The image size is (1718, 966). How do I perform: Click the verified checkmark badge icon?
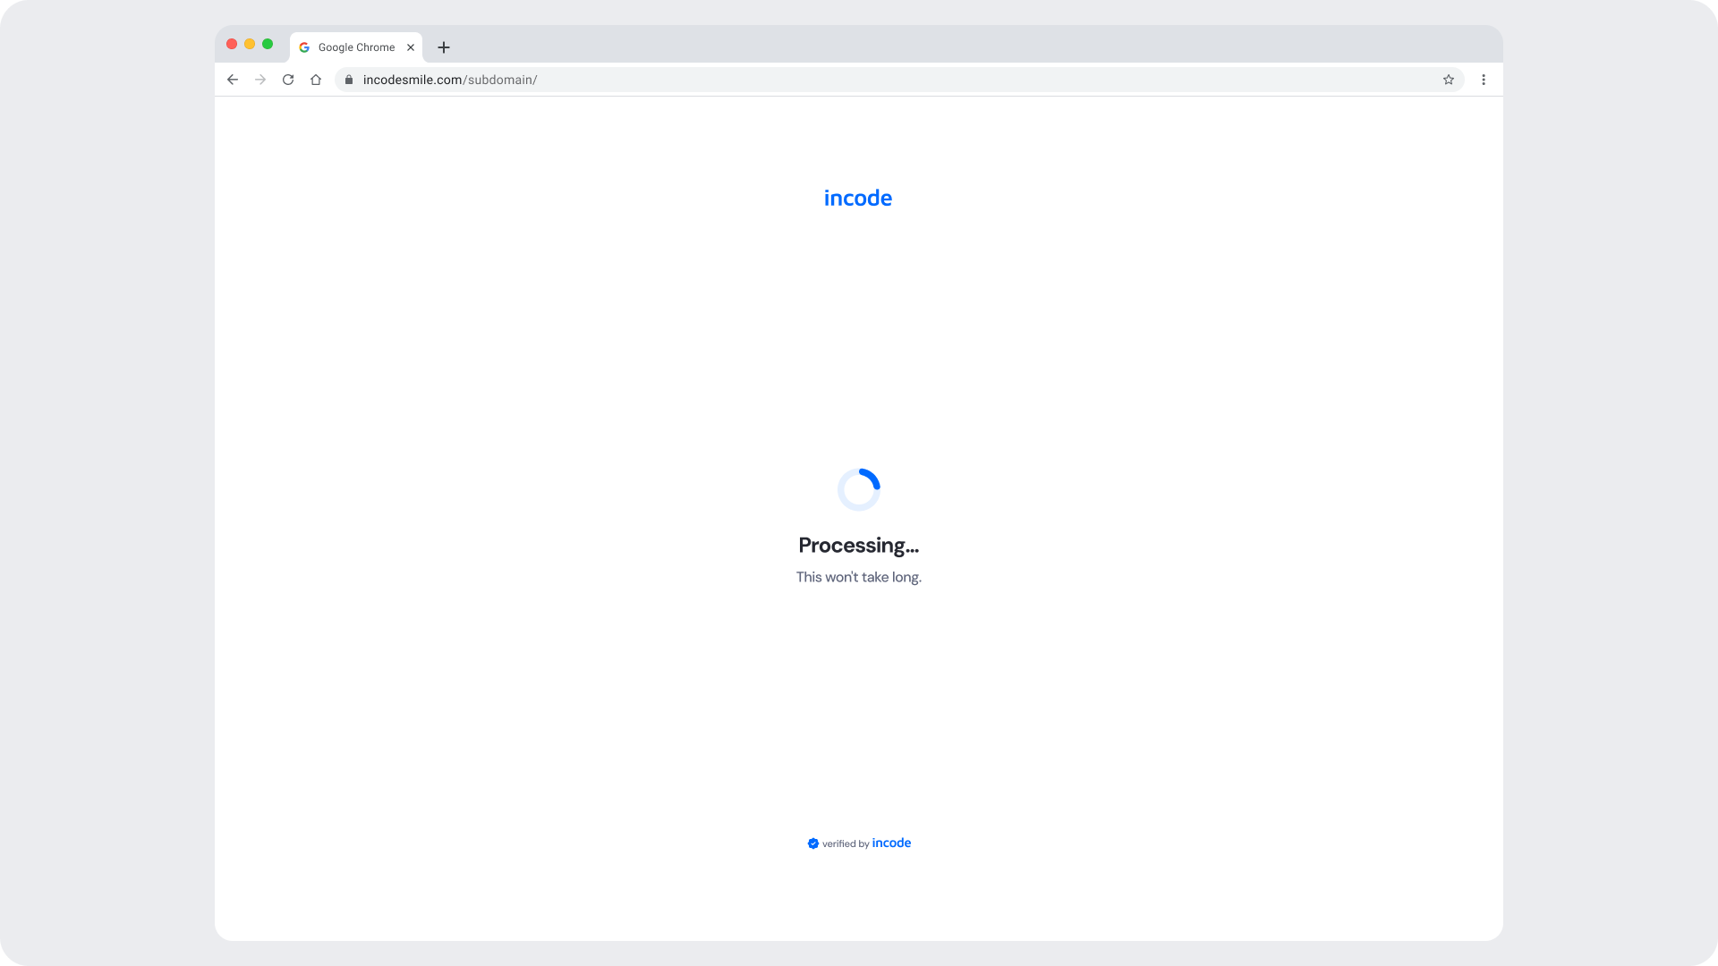click(813, 843)
